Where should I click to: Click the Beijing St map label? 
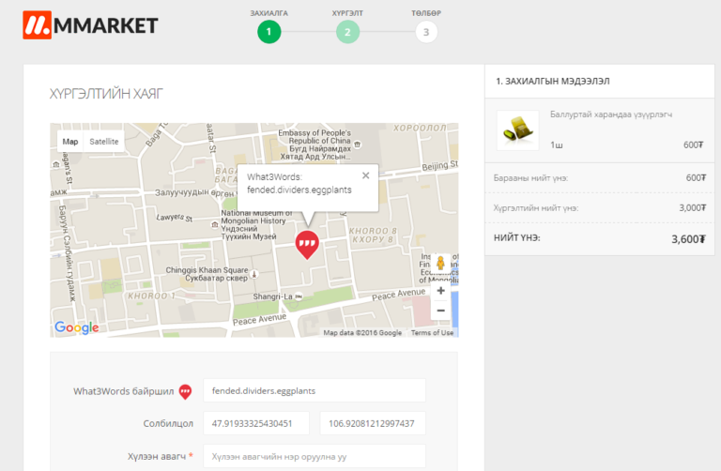coord(440,165)
